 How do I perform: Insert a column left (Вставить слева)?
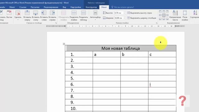pos(44,16)
